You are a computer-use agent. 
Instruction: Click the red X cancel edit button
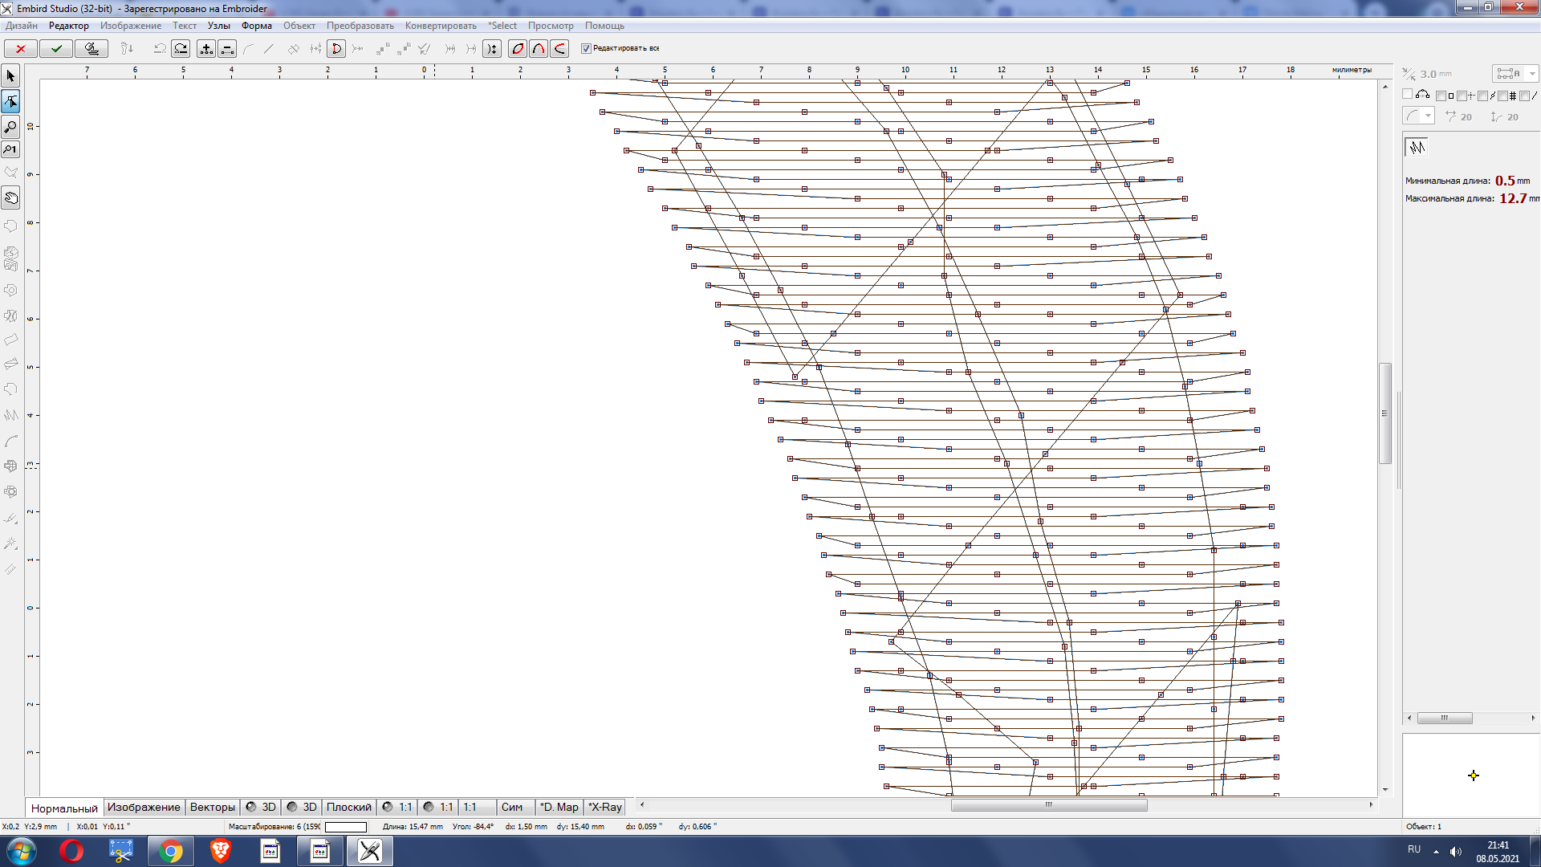point(20,49)
